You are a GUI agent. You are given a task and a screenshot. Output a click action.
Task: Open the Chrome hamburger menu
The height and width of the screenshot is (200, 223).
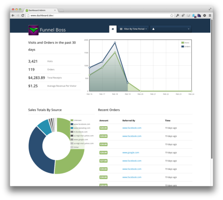[210, 16]
